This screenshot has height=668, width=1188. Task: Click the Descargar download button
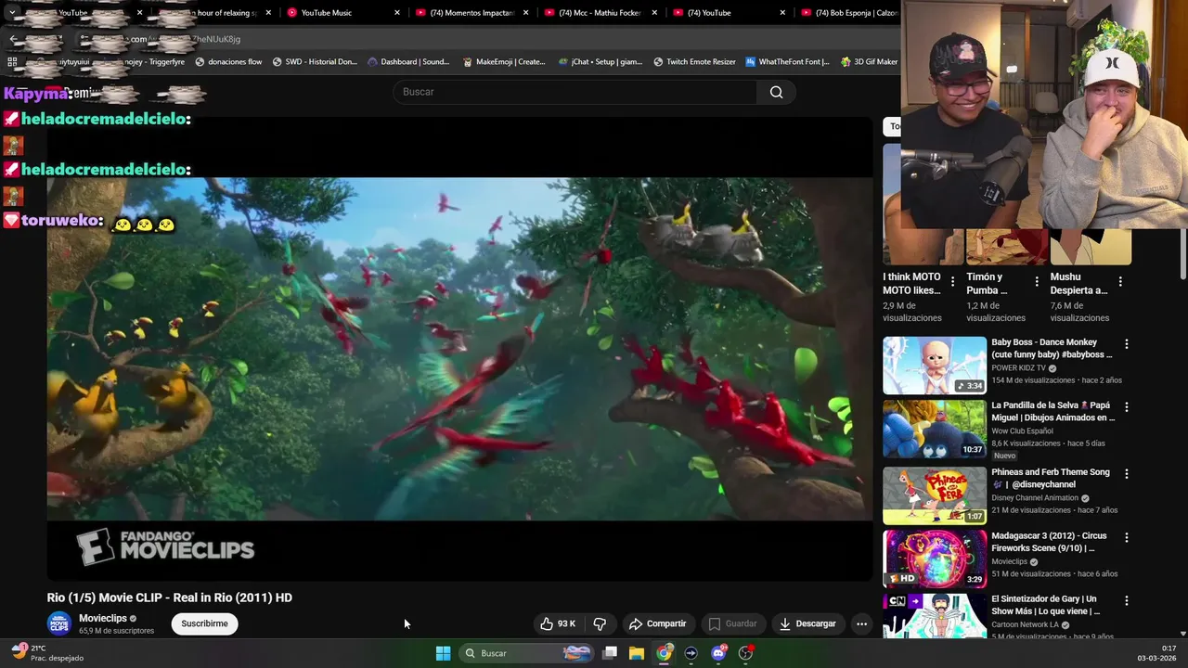(x=807, y=623)
